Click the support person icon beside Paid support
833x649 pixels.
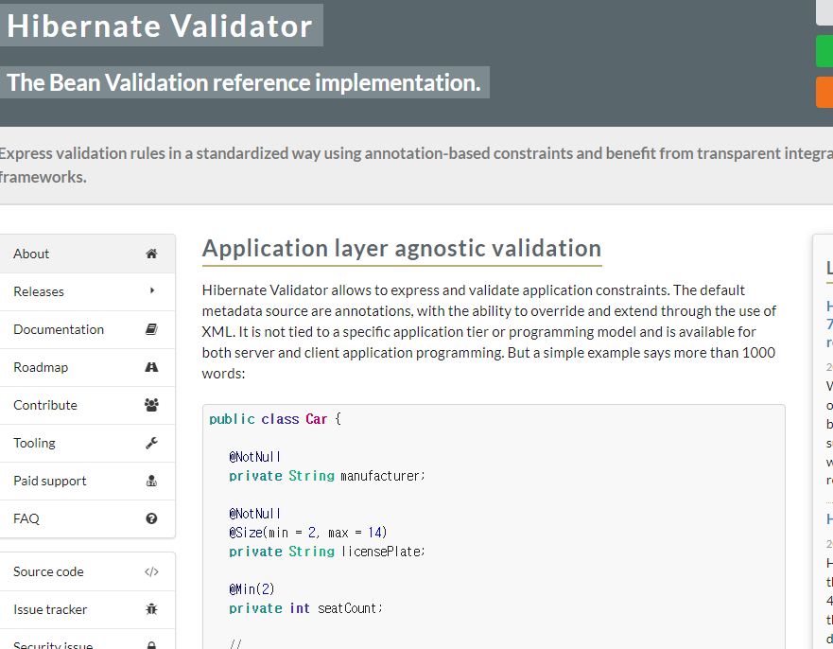(x=151, y=481)
